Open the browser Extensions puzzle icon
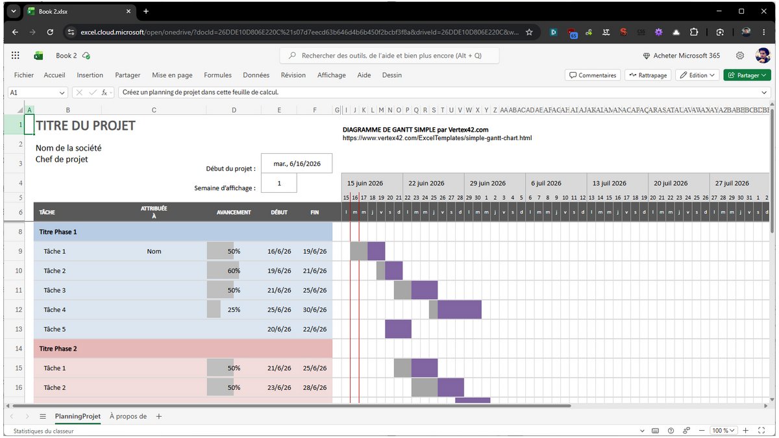 (x=693, y=32)
